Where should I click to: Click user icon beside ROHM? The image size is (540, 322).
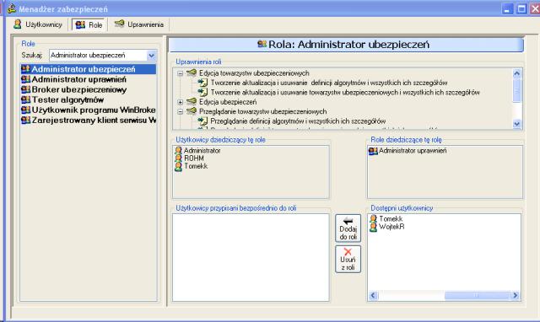(x=178, y=158)
